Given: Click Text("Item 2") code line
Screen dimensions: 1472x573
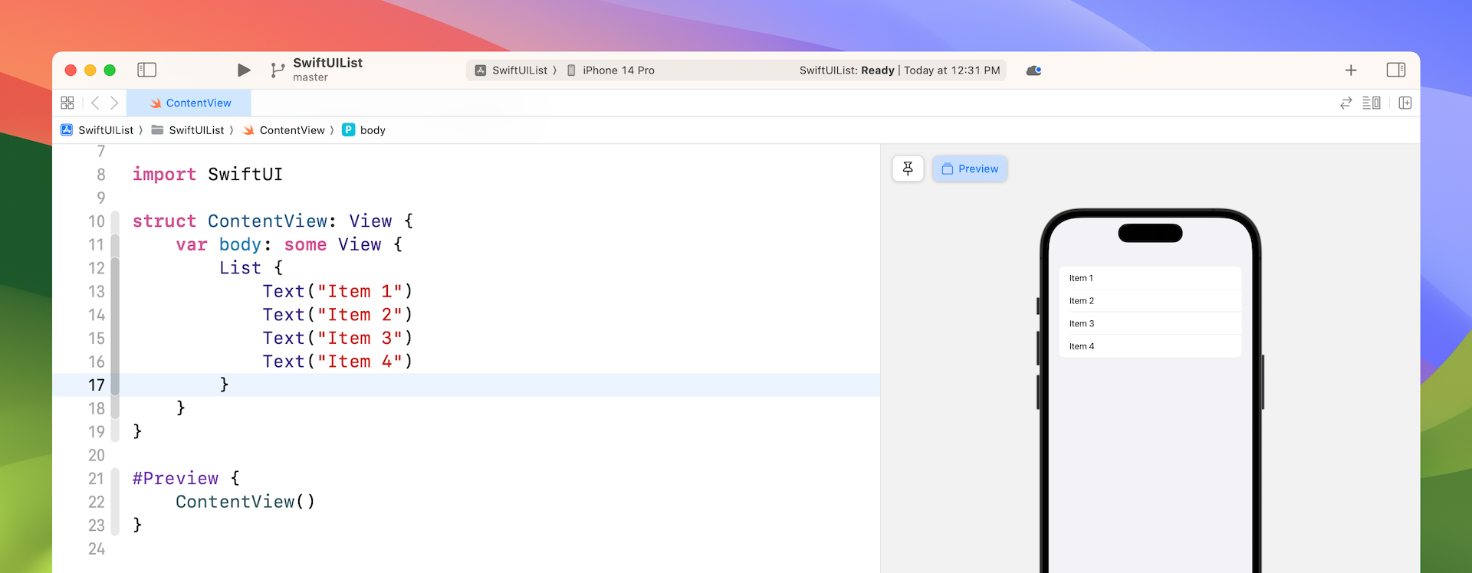Looking at the screenshot, I should (x=337, y=315).
